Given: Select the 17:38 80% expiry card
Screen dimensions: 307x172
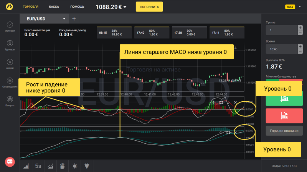Looking at the screenshot, I should 189,32.
